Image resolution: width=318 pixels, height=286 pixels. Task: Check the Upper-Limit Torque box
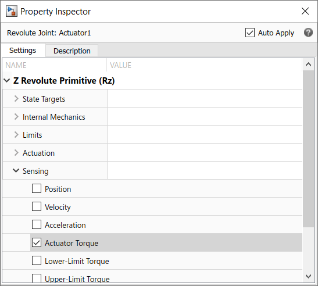click(x=37, y=278)
